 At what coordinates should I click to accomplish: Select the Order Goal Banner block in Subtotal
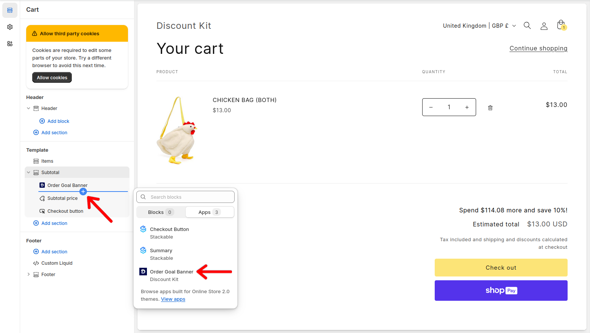[68, 185]
